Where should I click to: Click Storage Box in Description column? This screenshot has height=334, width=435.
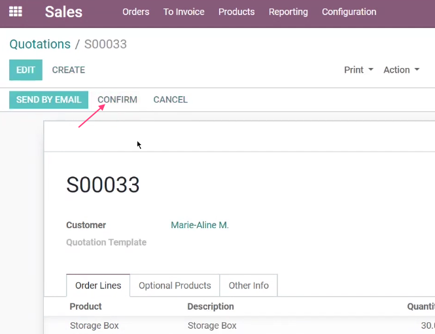tap(212, 326)
